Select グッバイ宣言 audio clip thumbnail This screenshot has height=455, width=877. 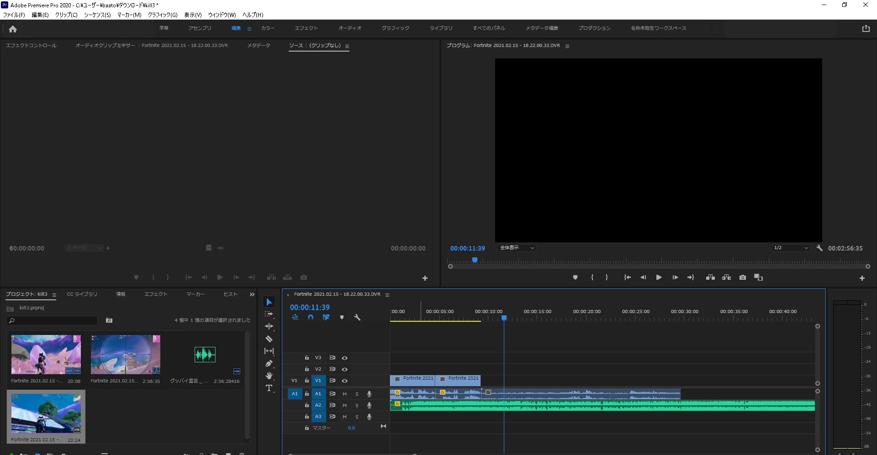205,355
